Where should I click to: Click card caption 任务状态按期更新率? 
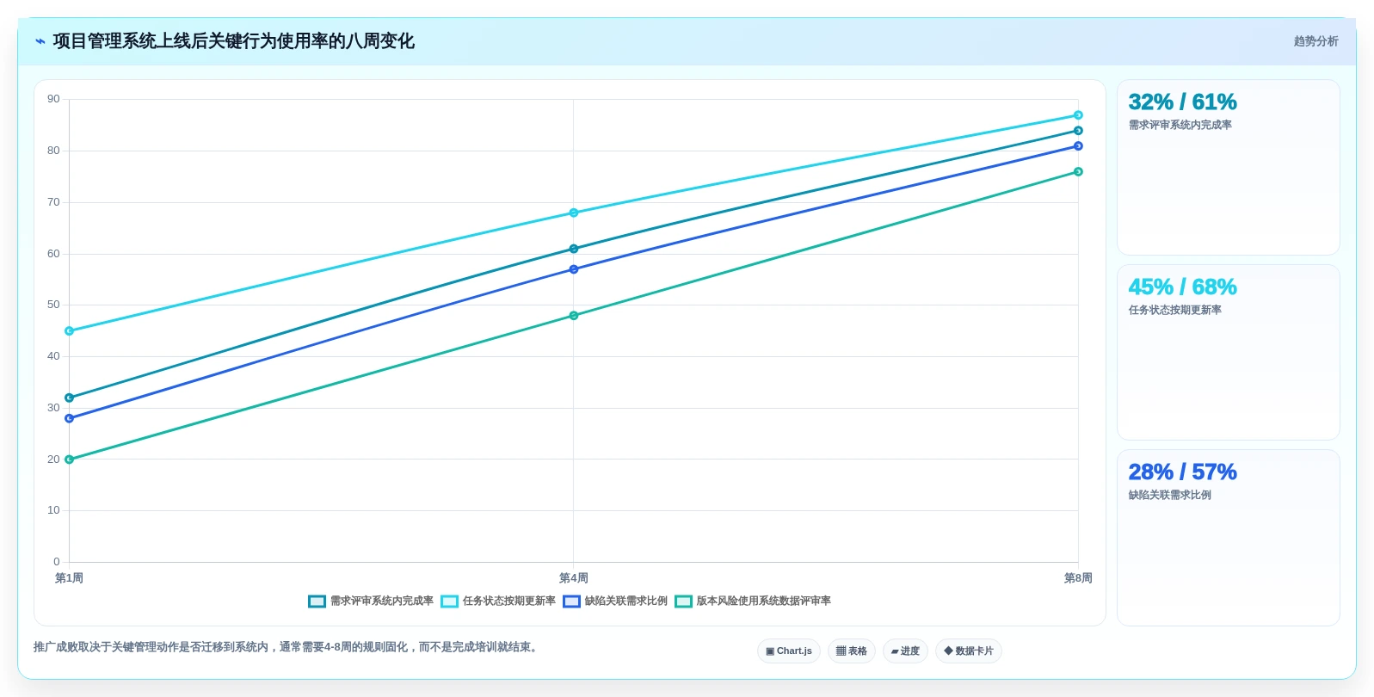[x=1175, y=311]
